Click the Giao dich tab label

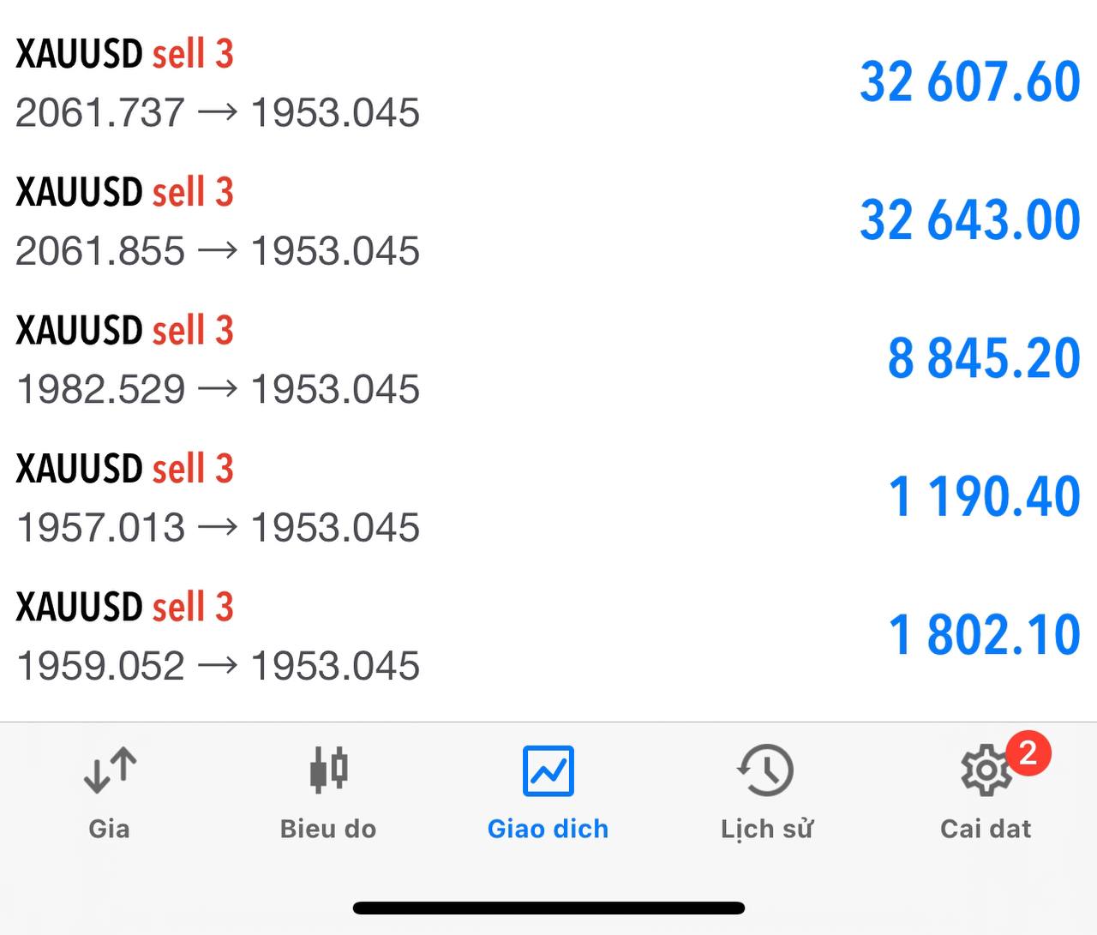(x=548, y=829)
